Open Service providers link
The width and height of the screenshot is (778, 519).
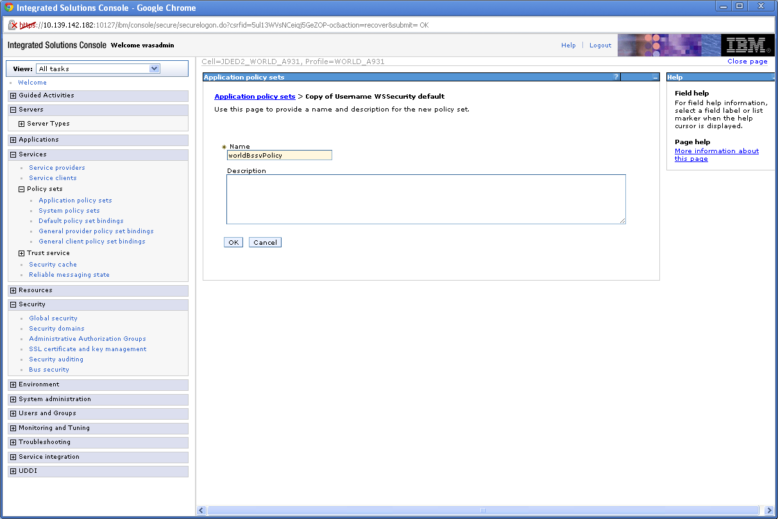click(57, 168)
